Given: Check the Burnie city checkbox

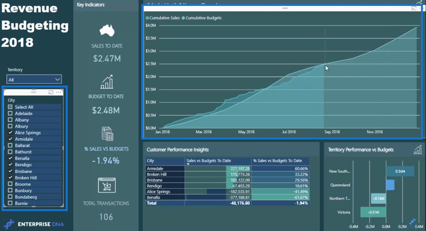Looking at the screenshot, I should tap(10, 203).
